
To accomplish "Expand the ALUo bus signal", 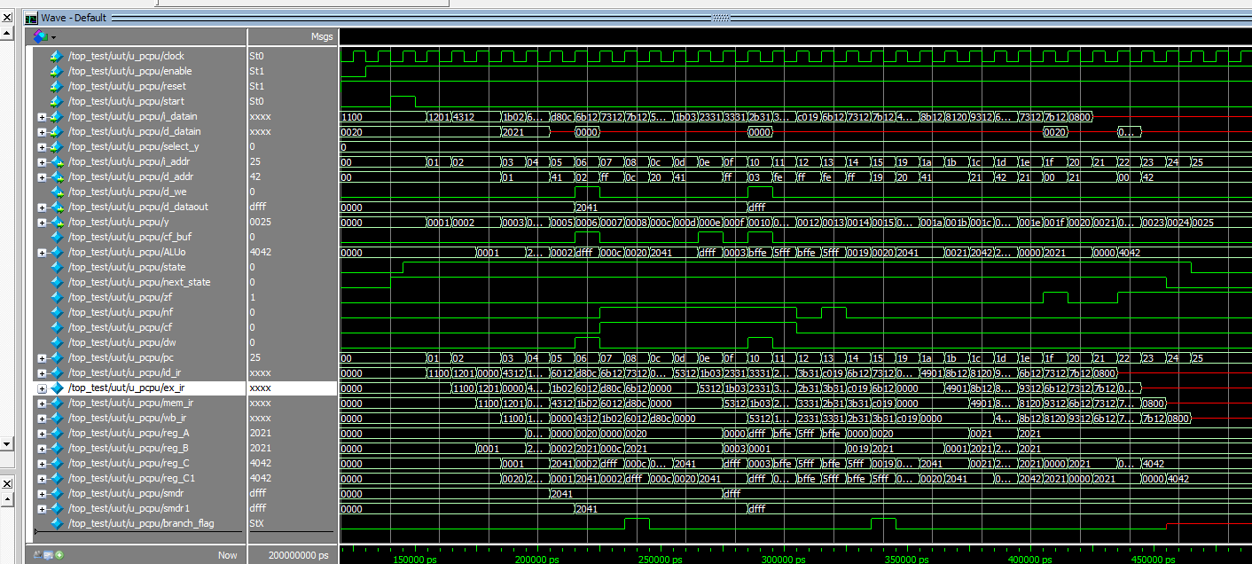I will tap(42, 252).
